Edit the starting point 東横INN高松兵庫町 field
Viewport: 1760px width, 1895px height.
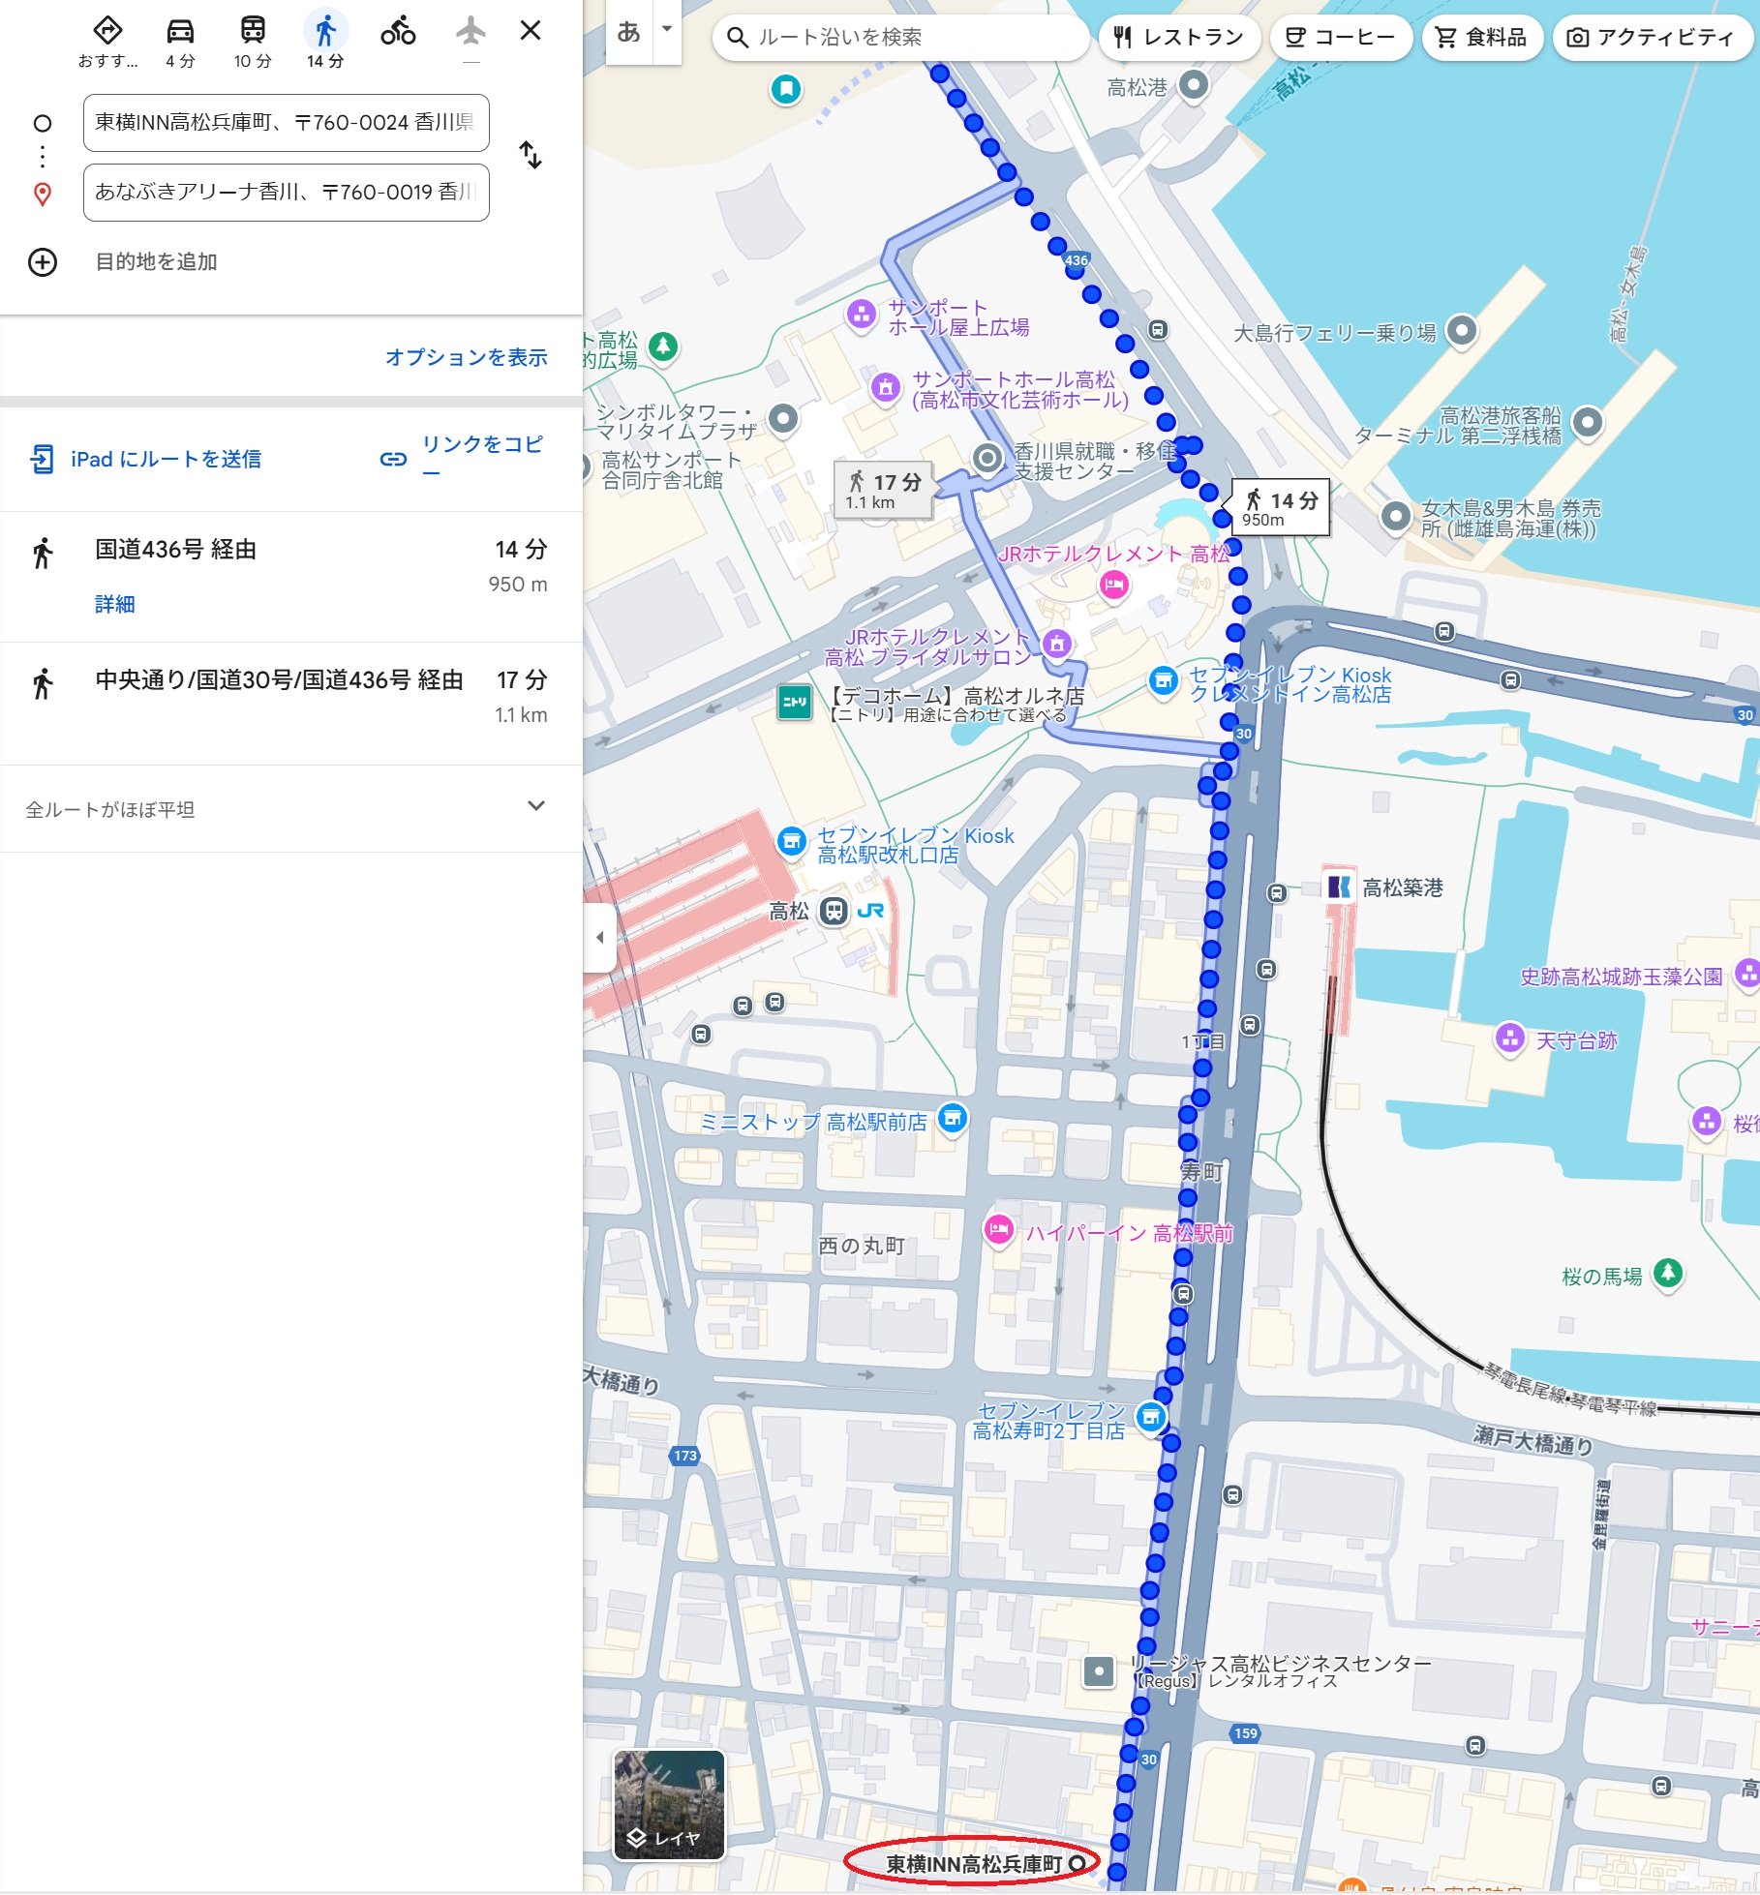point(286,123)
